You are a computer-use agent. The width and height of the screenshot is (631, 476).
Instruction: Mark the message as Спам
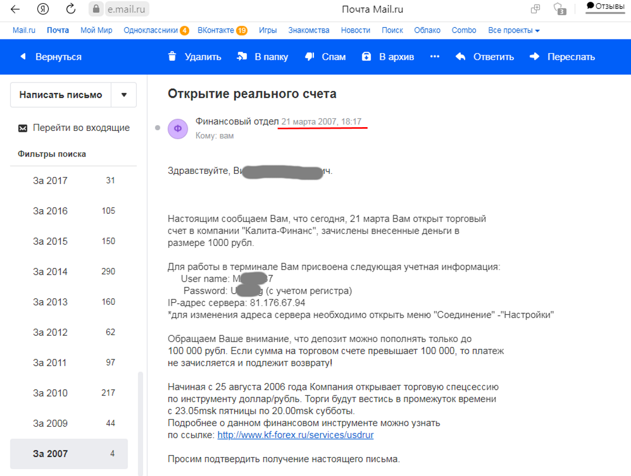click(x=325, y=57)
